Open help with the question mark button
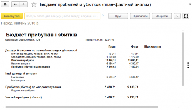Screen dimensions: 192x110 tap(177, 16)
